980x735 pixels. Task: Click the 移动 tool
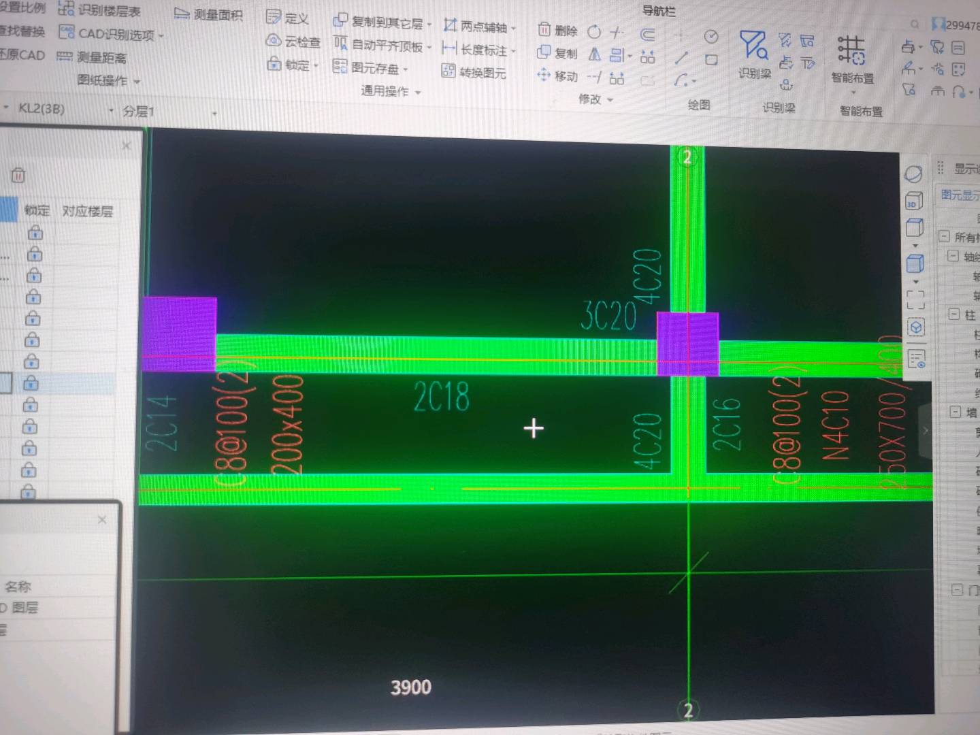pos(557,76)
